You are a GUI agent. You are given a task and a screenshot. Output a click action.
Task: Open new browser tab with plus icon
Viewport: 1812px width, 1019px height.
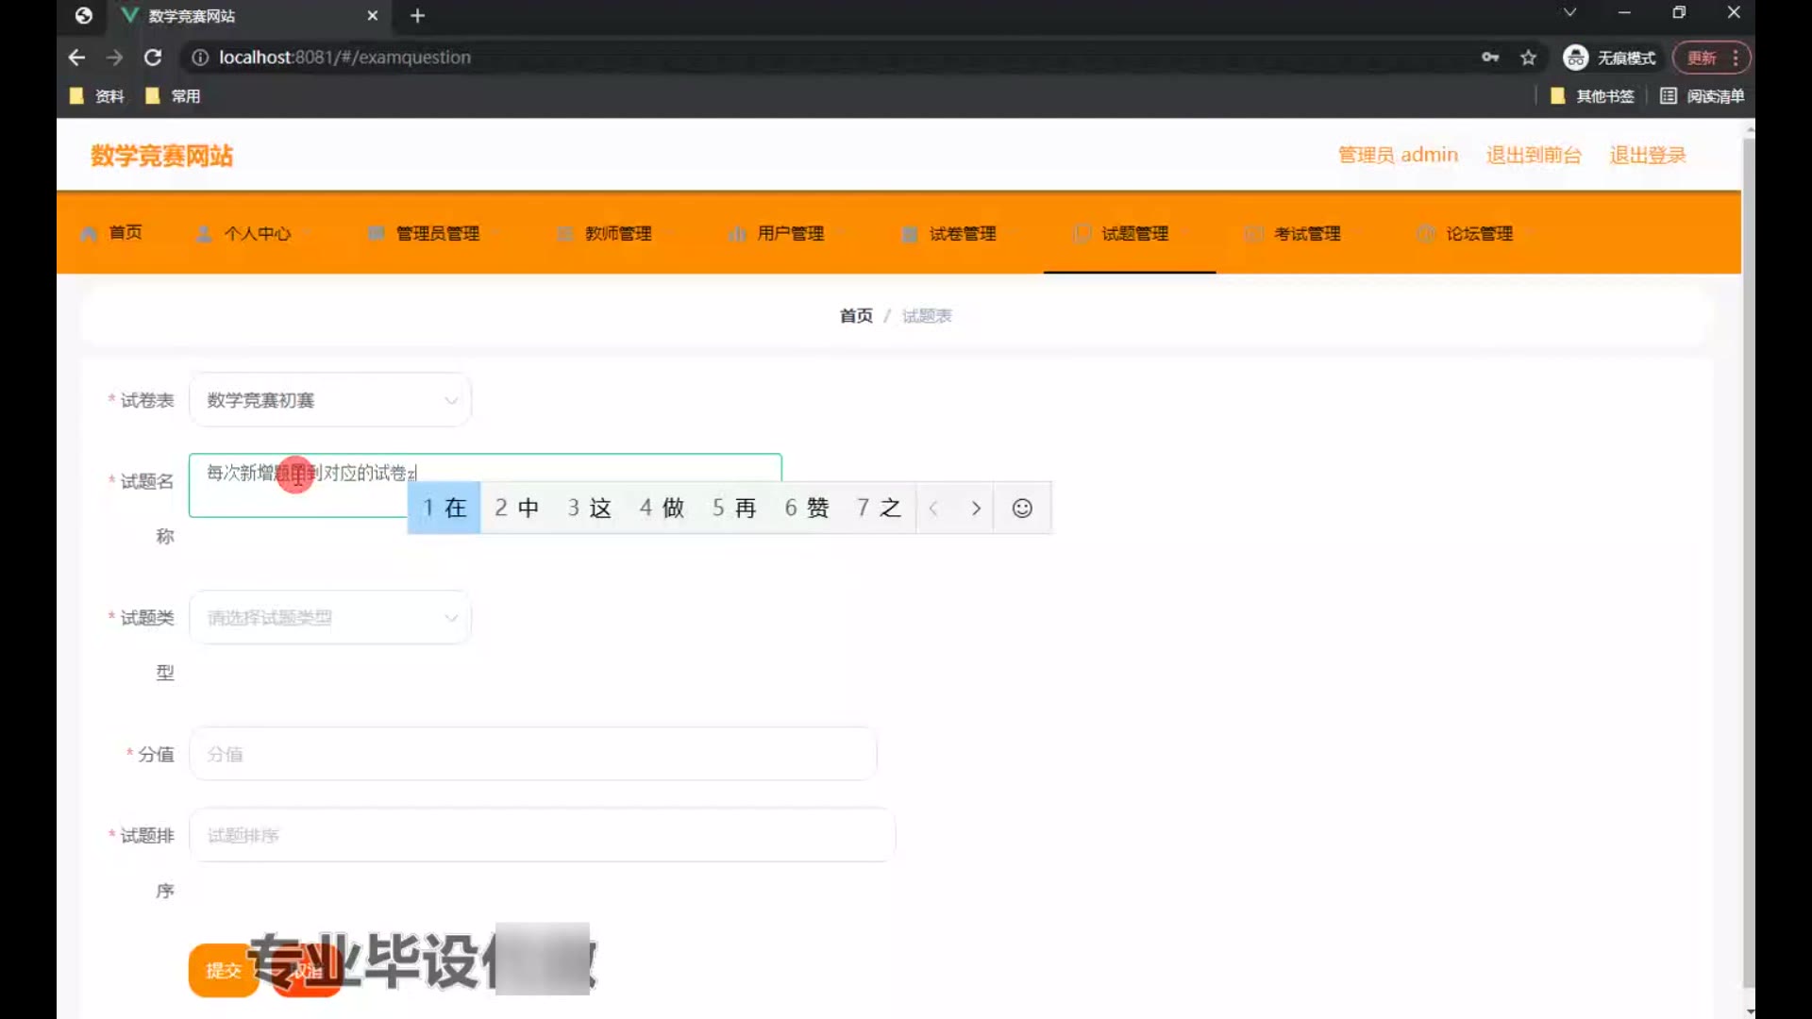tap(417, 16)
